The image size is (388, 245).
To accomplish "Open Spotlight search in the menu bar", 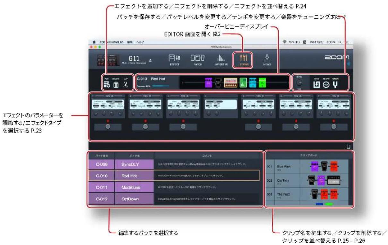I will click(x=339, y=42).
